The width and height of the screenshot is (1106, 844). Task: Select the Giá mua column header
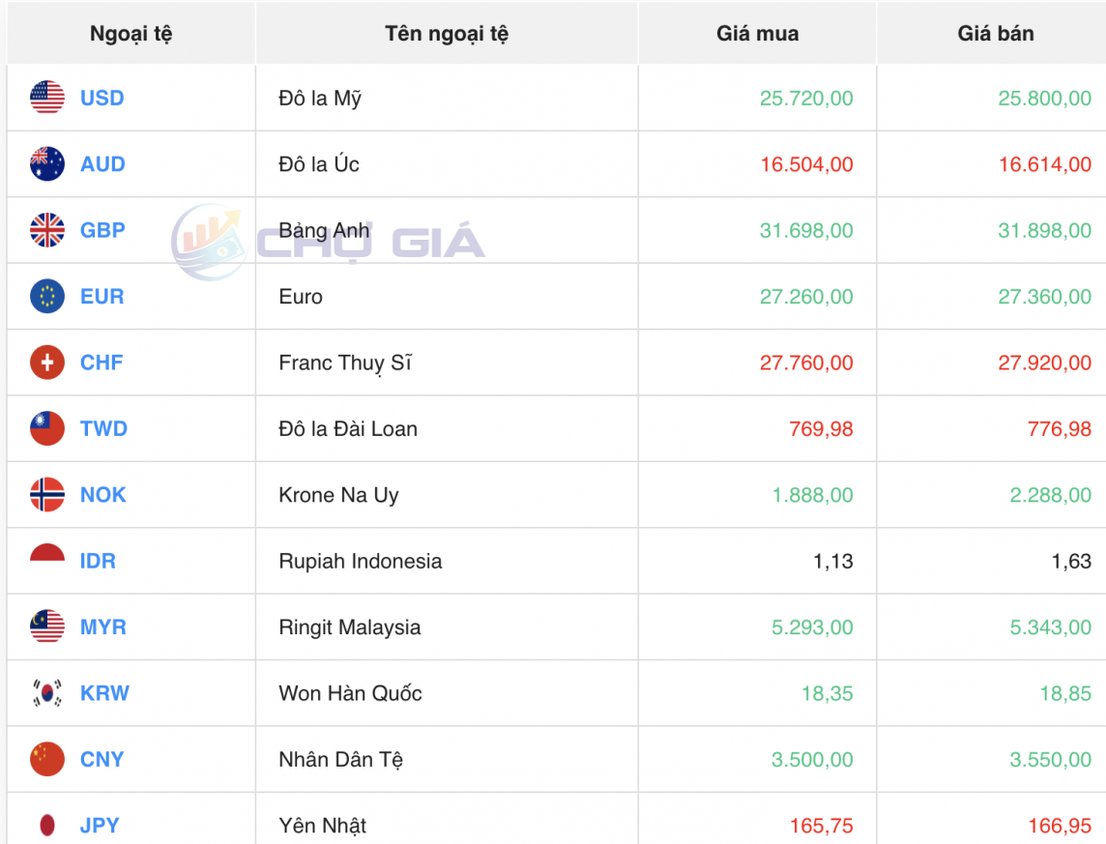(756, 32)
